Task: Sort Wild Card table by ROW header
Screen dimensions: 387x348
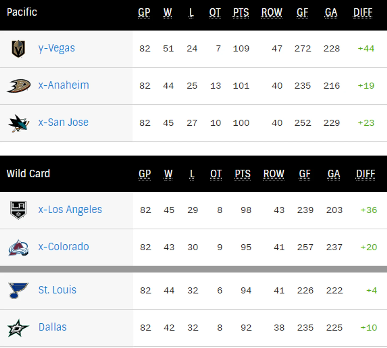Action: point(274,174)
